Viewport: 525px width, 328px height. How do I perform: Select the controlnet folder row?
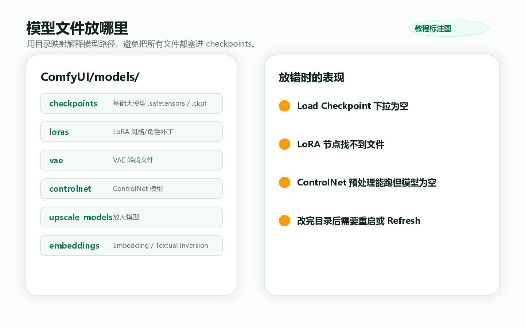pos(131,189)
